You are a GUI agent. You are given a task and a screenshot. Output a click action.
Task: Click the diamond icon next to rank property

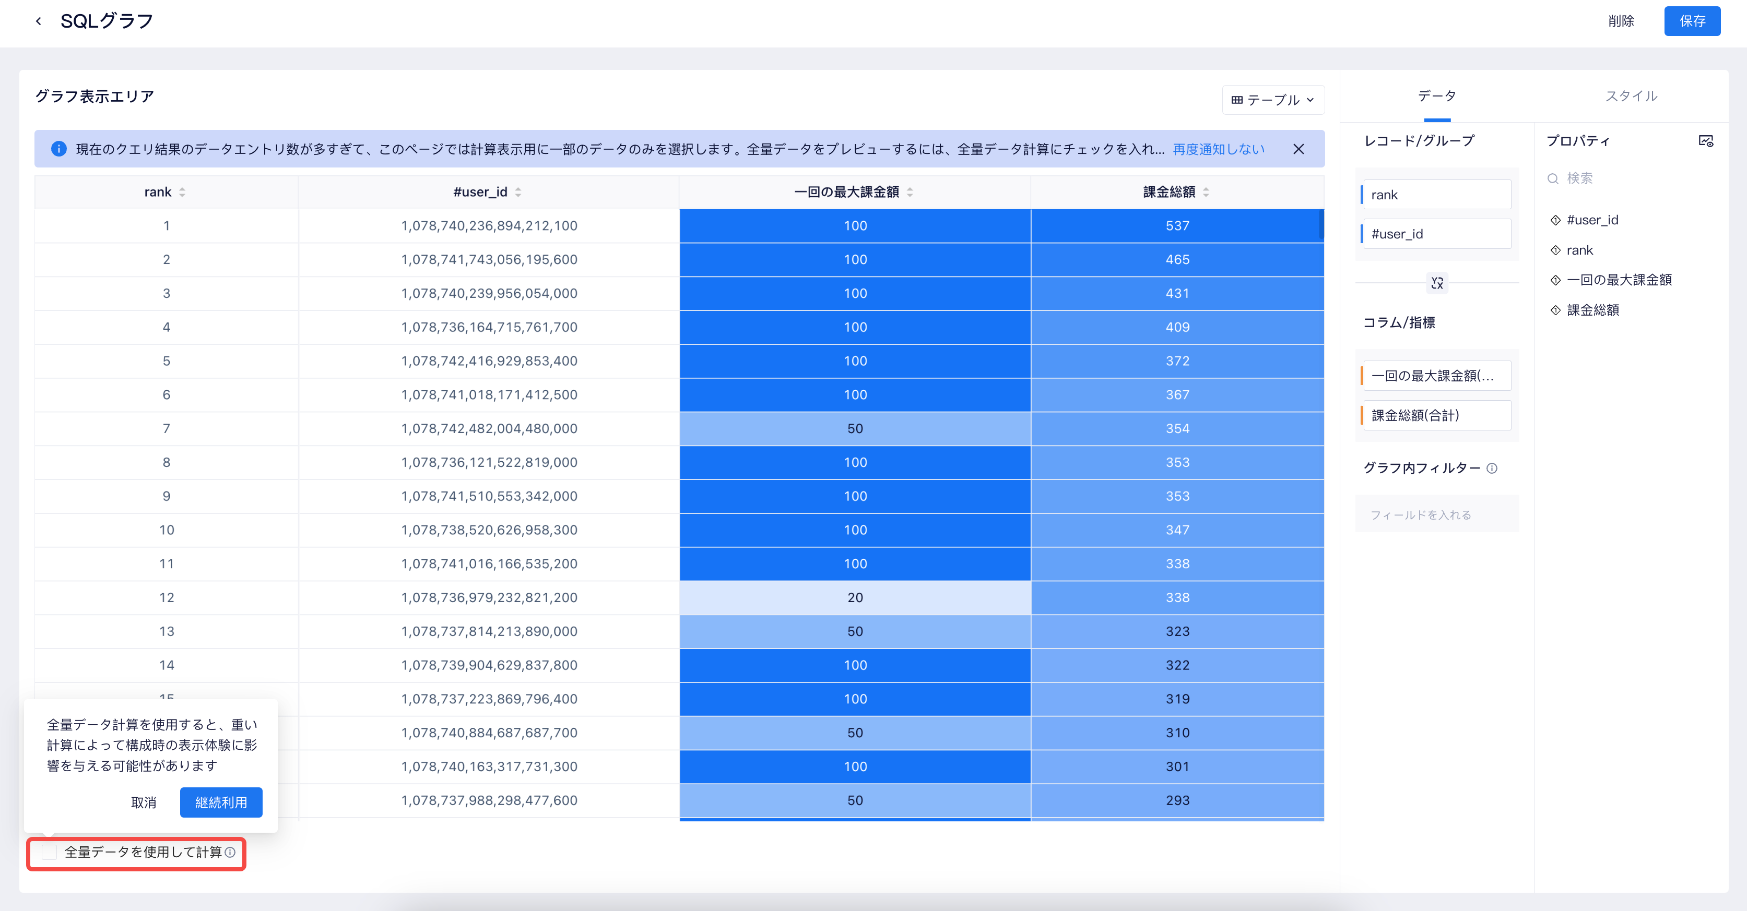[1556, 251]
